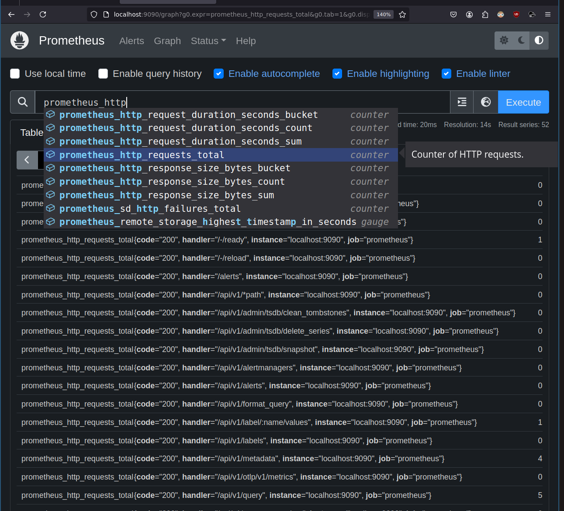This screenshot has height=511, width=564.
Task: Switch to dark theme moon icon
Action: pos(521,41)
